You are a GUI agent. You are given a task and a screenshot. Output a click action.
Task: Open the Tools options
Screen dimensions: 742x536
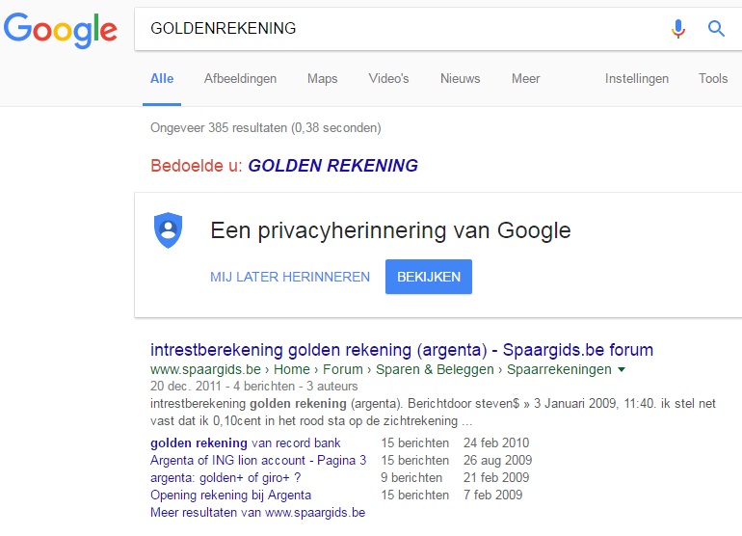click(713, 79)
